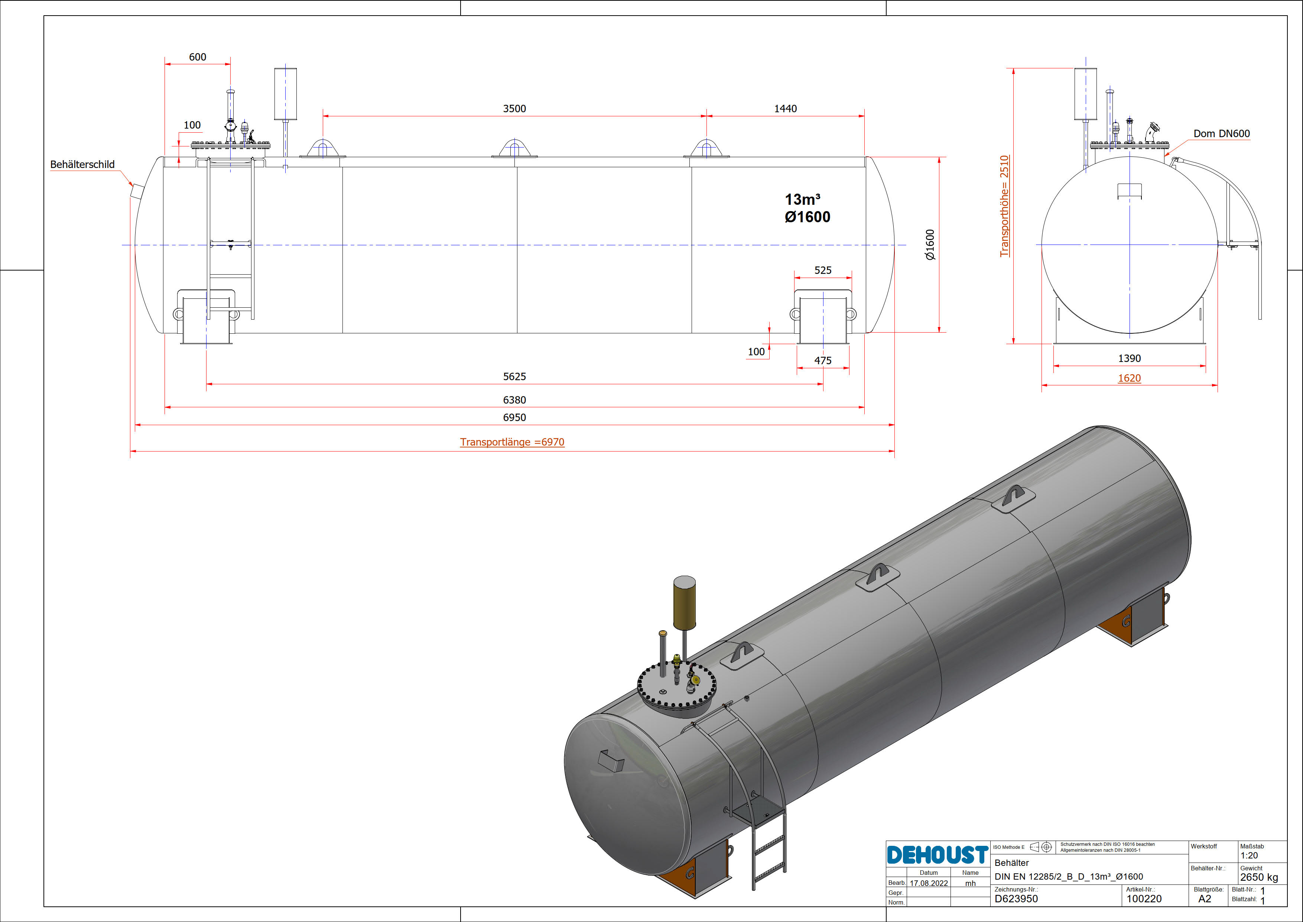Viewport: 1303px width, 922px height.
Task: Select the "6380" shell length dimension
Action: point(514,400)
